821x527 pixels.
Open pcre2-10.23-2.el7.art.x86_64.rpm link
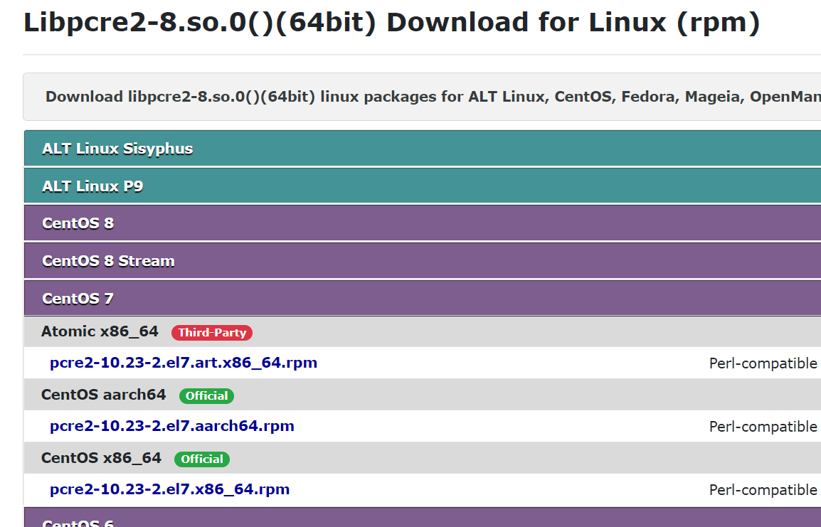pyautogui.click(x=184, y=363)
